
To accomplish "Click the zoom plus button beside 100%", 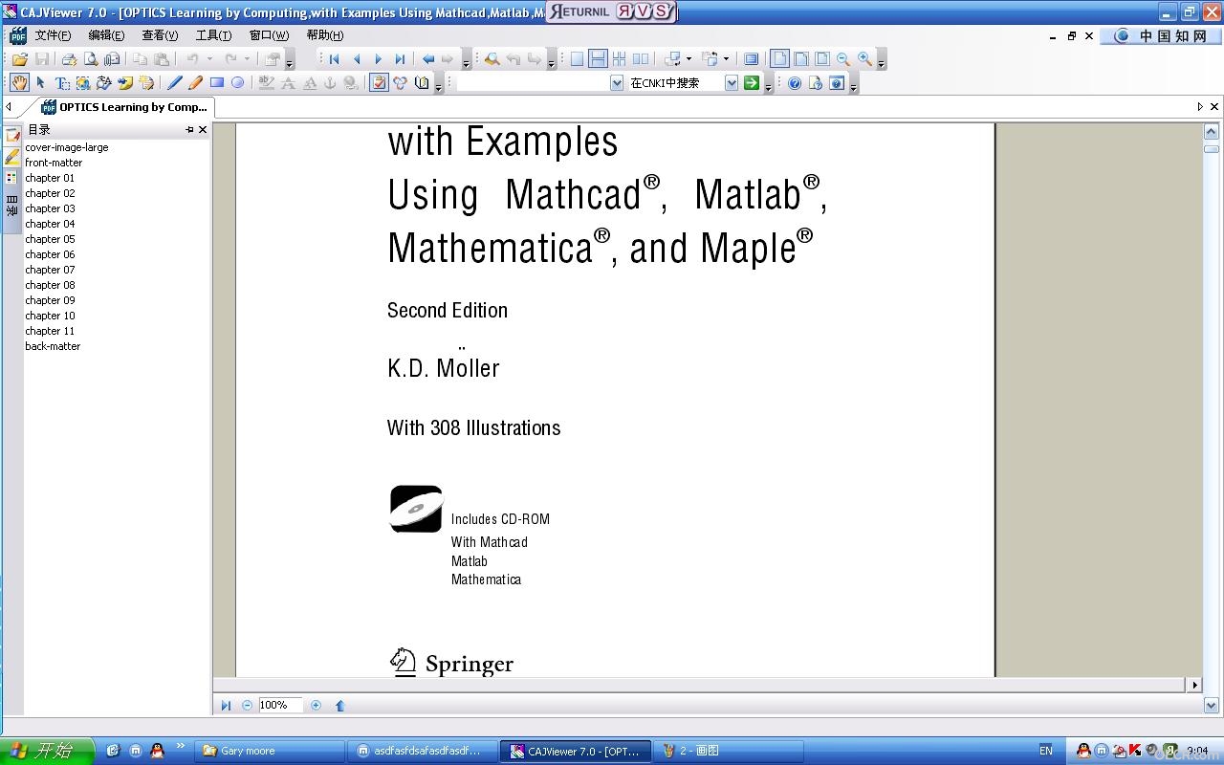I will tap(316, 705).
